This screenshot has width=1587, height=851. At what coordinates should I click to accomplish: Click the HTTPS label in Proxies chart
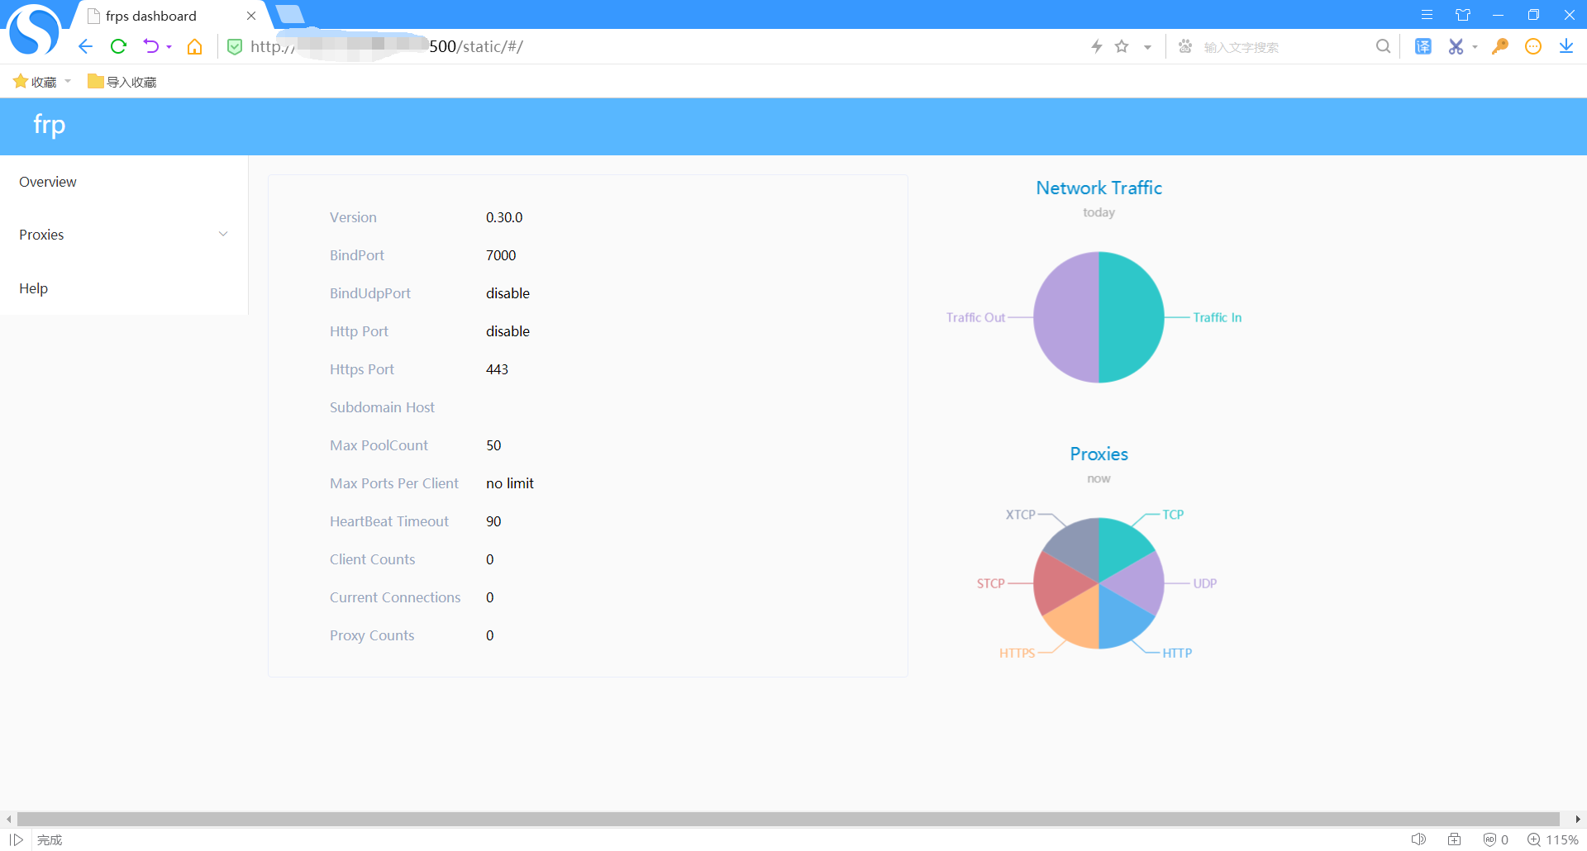click(1017, 653)
